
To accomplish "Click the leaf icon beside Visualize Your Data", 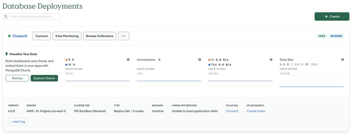I will [x=7, y=54].
